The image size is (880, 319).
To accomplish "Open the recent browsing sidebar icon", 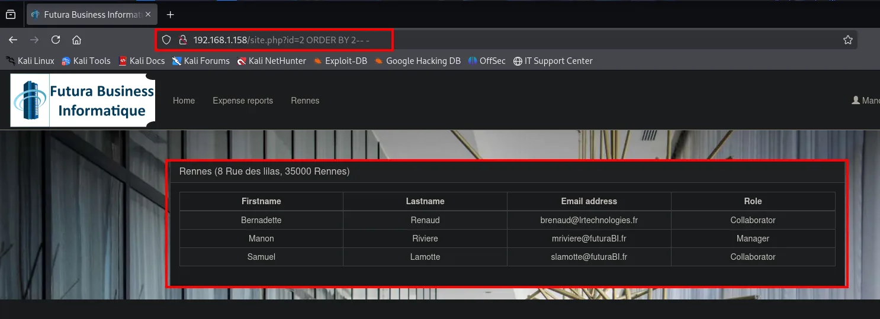I will tap(11, 14).
